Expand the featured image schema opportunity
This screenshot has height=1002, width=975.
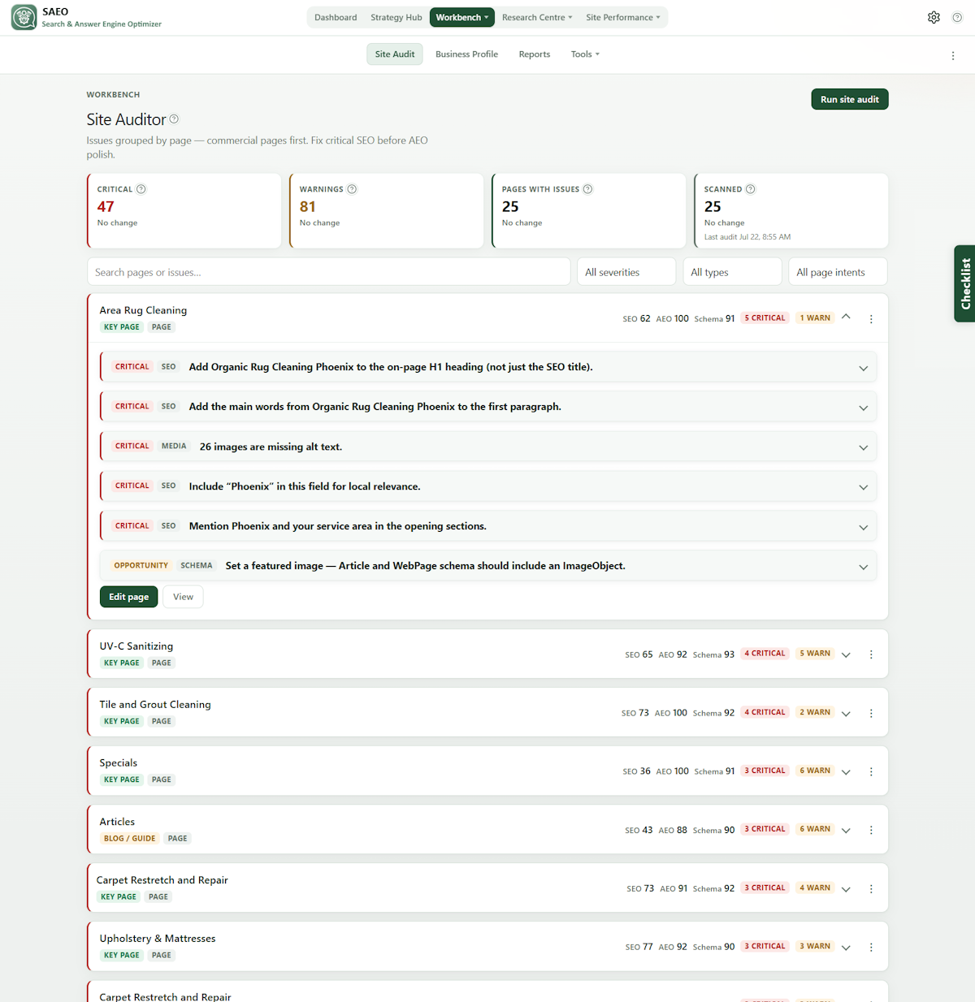863,567
